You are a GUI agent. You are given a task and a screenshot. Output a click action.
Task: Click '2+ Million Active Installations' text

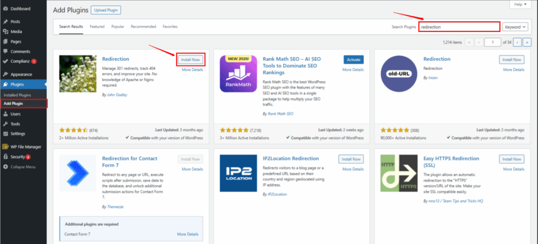click(x=84, y=138)
